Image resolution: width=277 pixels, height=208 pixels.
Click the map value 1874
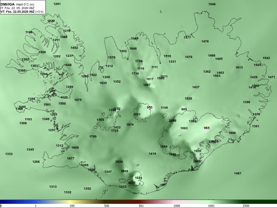click(130, 125)
